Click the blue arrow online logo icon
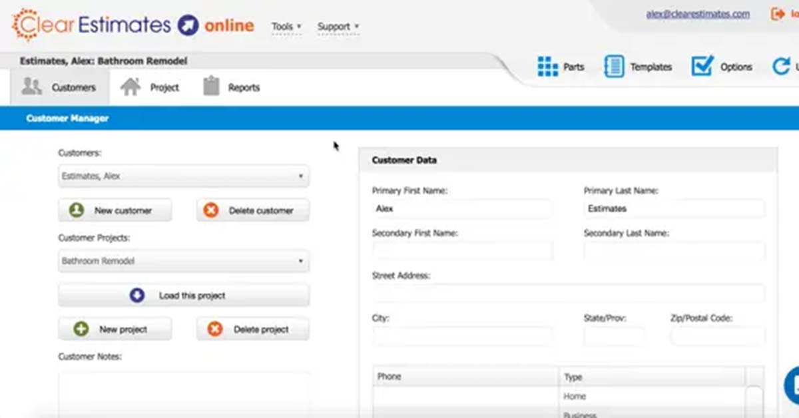This screenshot has width=799, height=418. coord(188,25)
